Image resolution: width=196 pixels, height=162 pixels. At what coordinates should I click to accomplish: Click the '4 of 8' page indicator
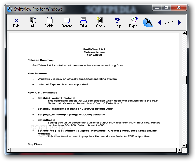point(169,23)
